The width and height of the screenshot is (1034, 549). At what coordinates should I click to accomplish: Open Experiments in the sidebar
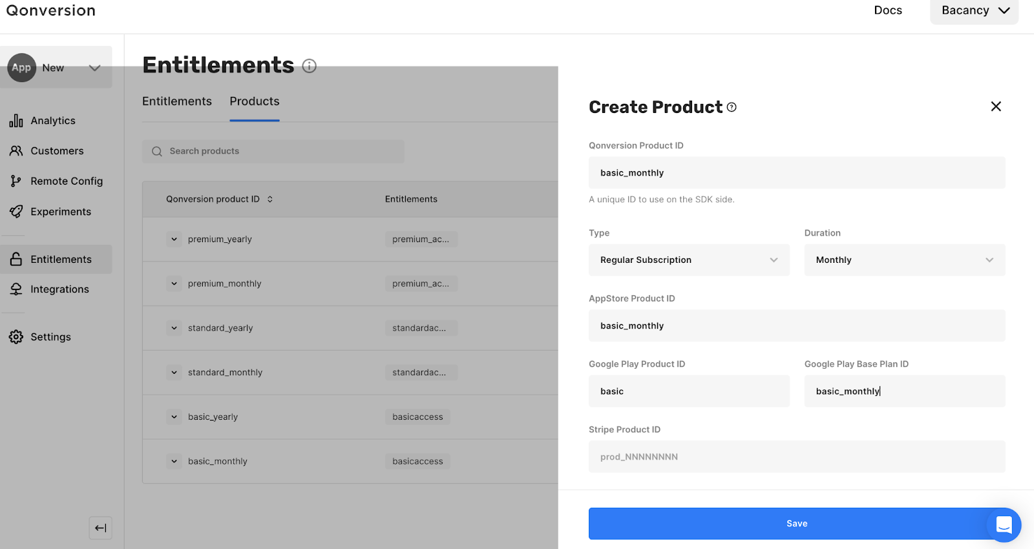(61, 211)
